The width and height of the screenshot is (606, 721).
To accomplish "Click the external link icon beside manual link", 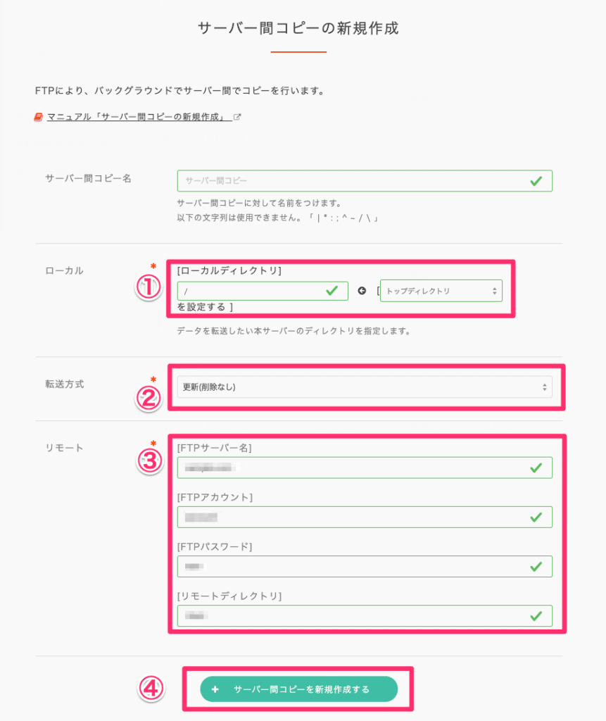I will point(237,117).
